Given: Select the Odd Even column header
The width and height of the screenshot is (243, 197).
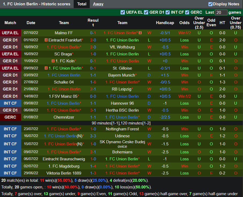Looking at the screenshot, I should click(x=211, y=22).
